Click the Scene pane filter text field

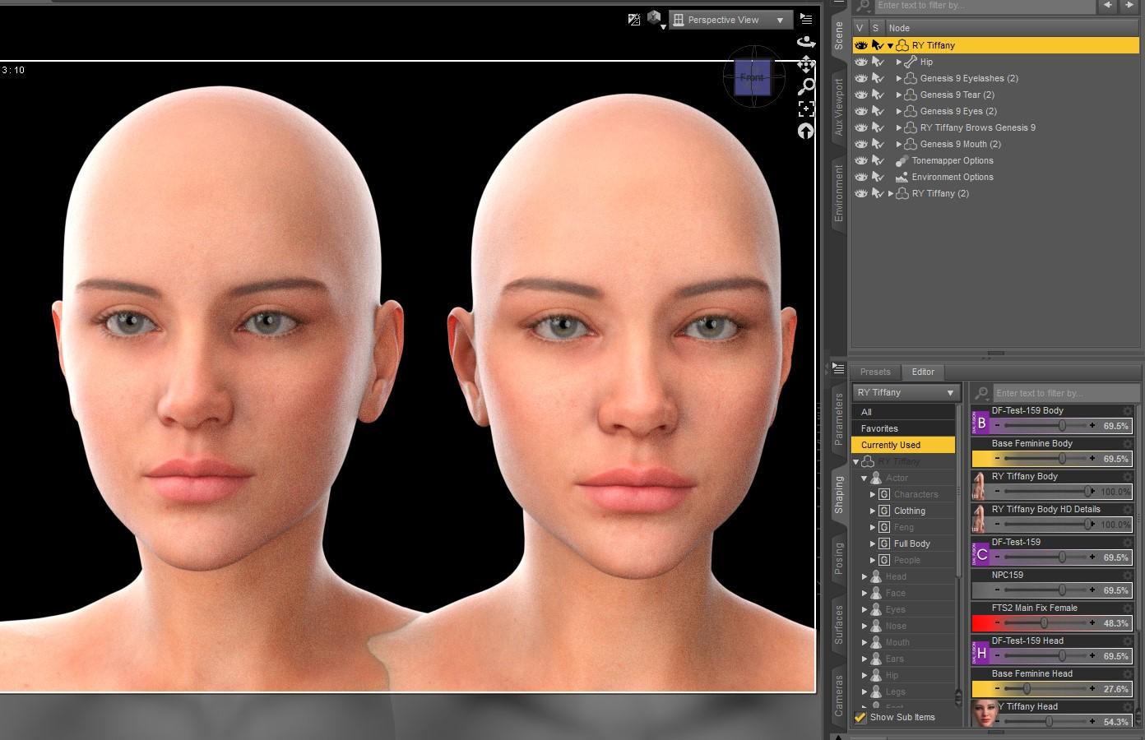point(984,6)
